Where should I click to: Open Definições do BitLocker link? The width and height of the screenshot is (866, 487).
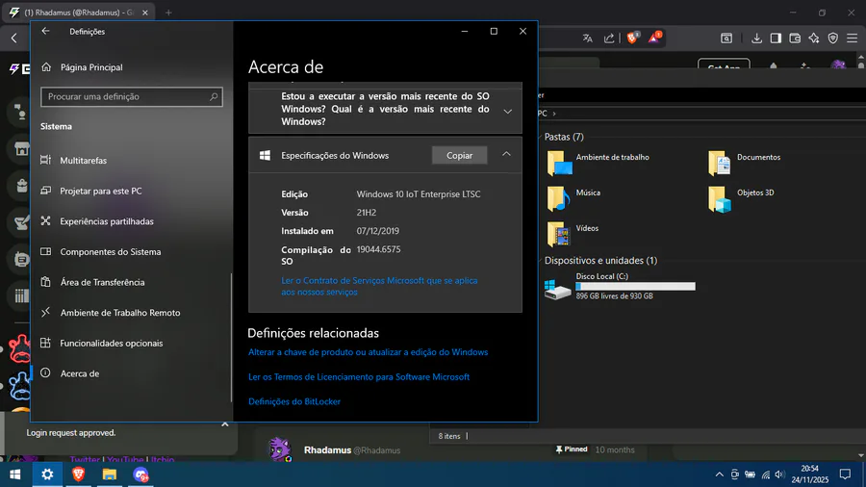[294, 401]
